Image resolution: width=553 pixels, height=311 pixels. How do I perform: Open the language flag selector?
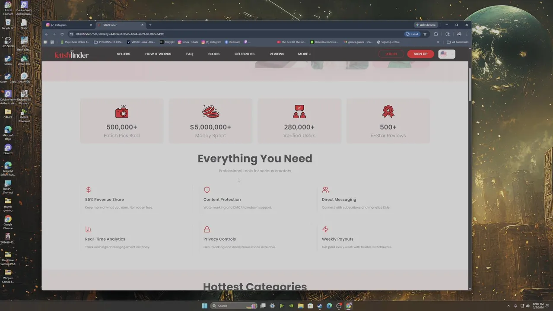(x=447, y=54)
